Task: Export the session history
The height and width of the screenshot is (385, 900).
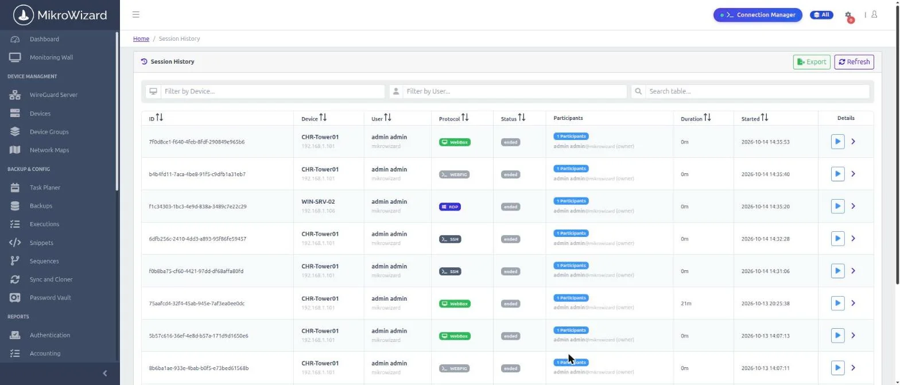Action: tap(812, 62)
